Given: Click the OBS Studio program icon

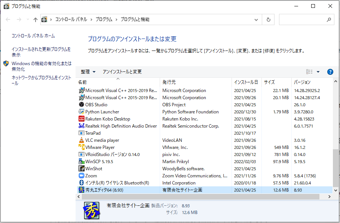Looking at the screenshot, I should (81, 104).
